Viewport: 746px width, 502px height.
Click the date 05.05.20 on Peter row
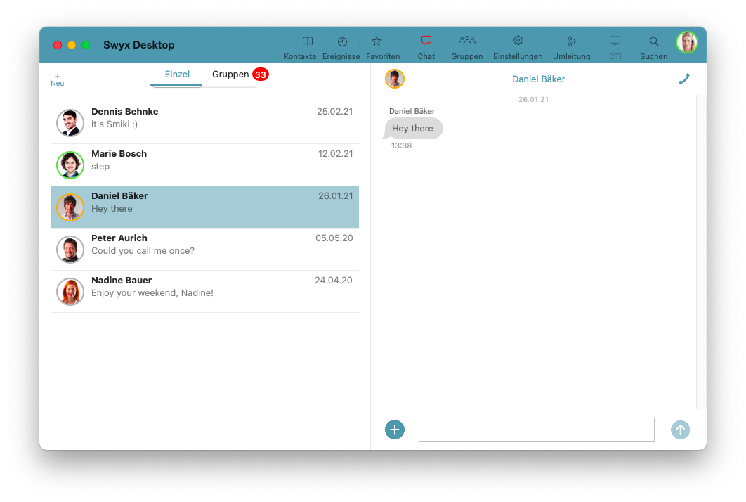pos(334,238)
